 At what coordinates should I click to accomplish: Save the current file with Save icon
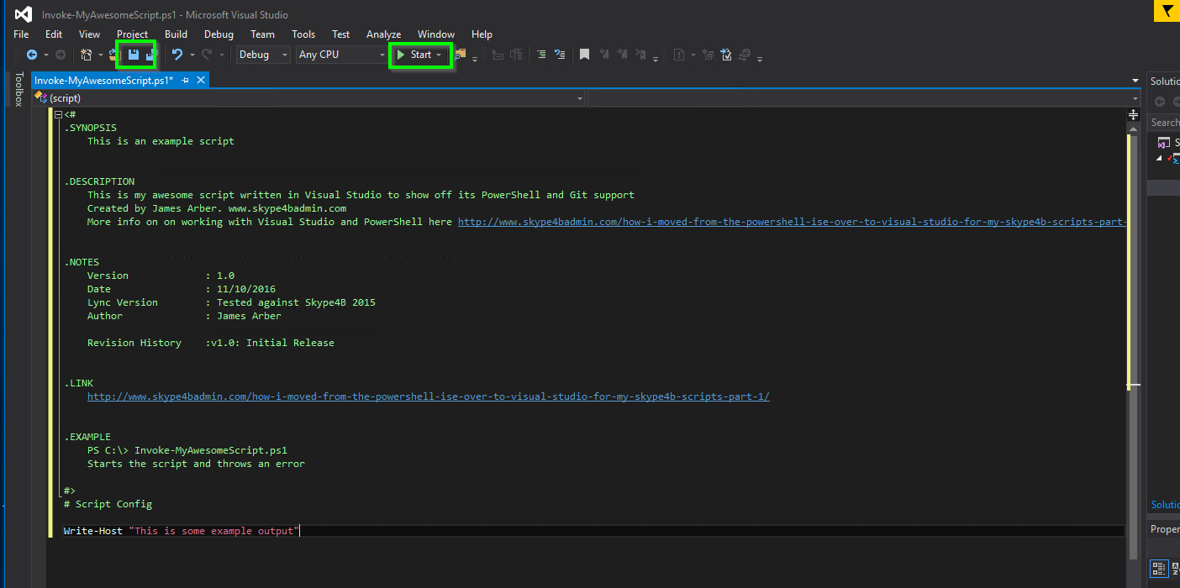pos(134,55)
